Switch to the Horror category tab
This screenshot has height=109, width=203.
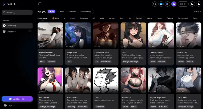tap(149, 18)
